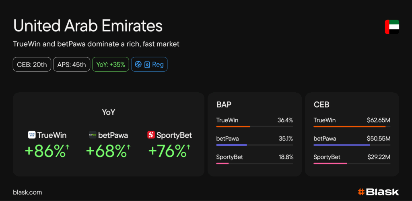This screenshot has width=412, height=201.
Task: Select the CEB: 20th badge
Action: [x=32, y=64]
